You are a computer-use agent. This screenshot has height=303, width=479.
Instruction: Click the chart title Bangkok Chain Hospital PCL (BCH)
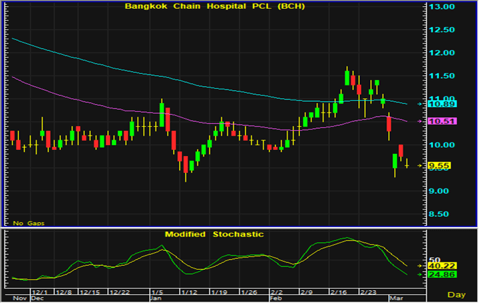coord(215,6)
